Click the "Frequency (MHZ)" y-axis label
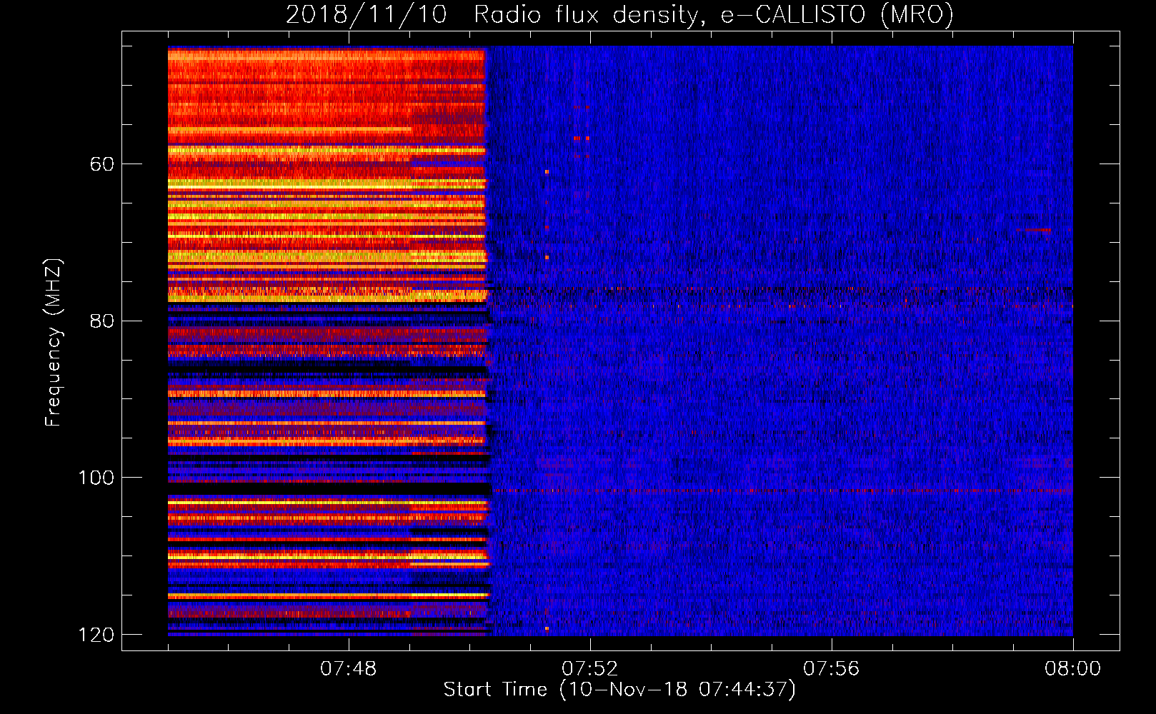This screenshot has height=714, width=1156. [54, 343]
